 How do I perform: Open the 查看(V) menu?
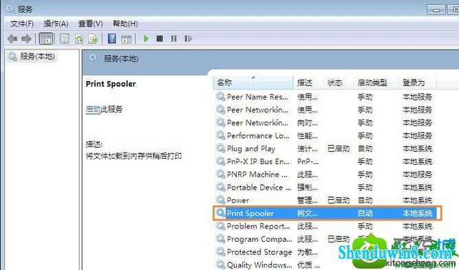pyautogui.click(x=90, y=23)
